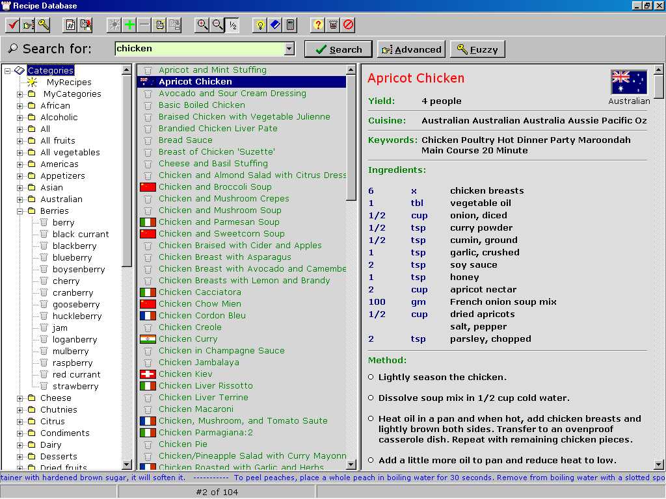The image size is (666, 499).
Task: Open the calculator tool icon
Action: (x=289, y=25)
